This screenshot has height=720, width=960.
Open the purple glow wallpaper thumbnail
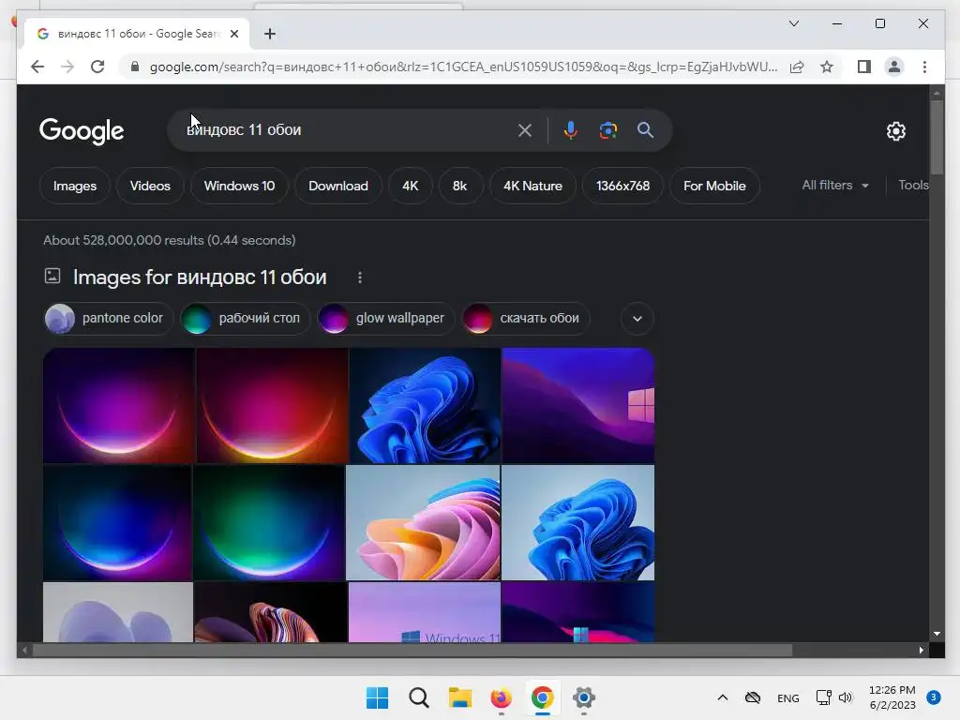[119, 405]
